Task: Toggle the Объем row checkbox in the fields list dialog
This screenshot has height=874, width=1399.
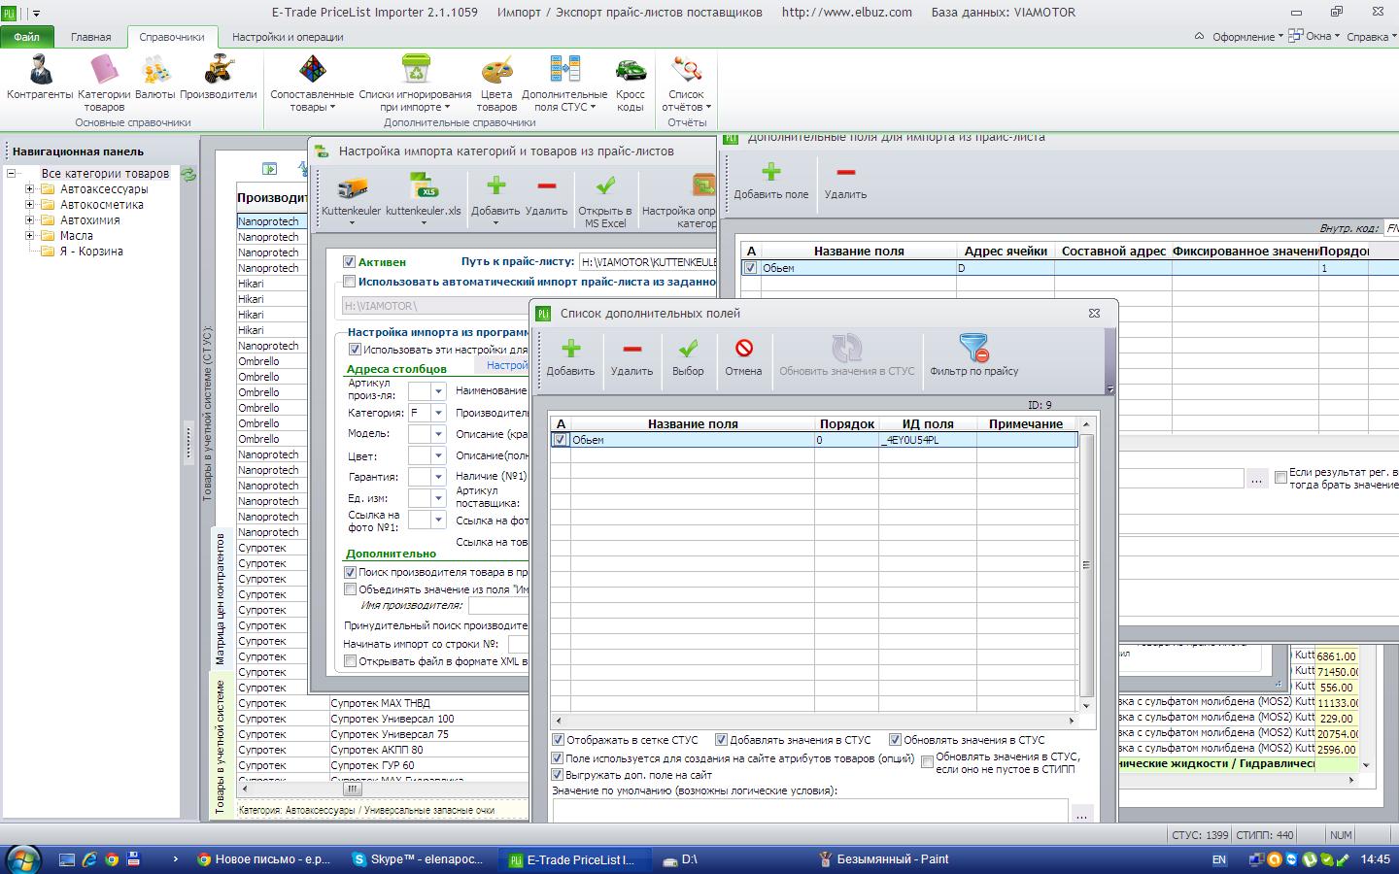Action: point(560,440)
